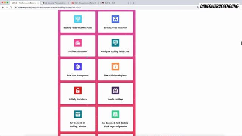Screen dimensions: 242x136
Task: Open a new browser tab with the plus
Action: click(133, 3)
